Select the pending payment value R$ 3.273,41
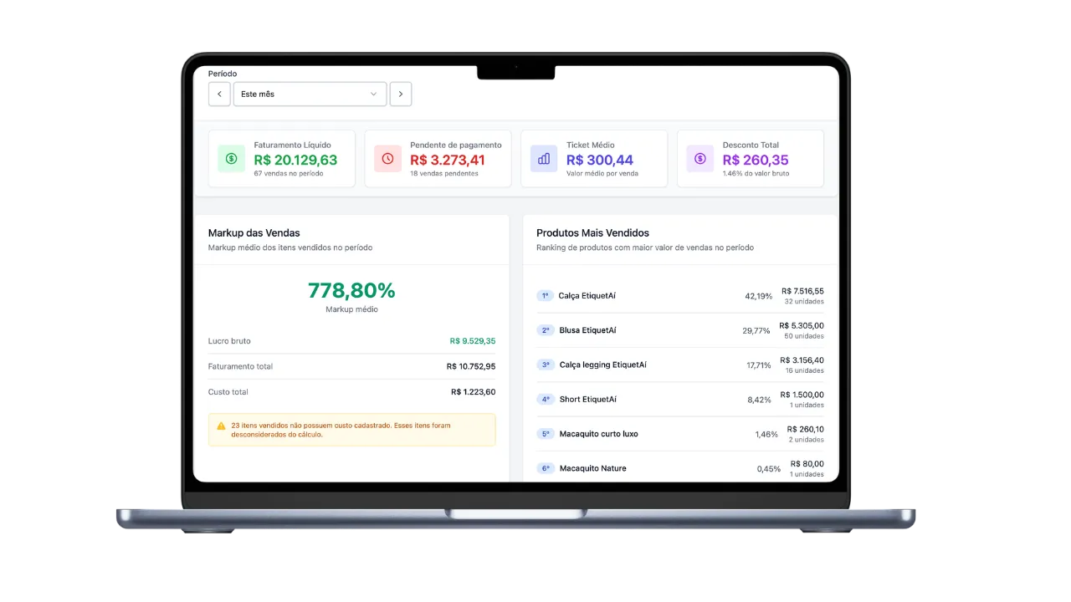Screen dimensions: 1071x602 tap(448, 160)
